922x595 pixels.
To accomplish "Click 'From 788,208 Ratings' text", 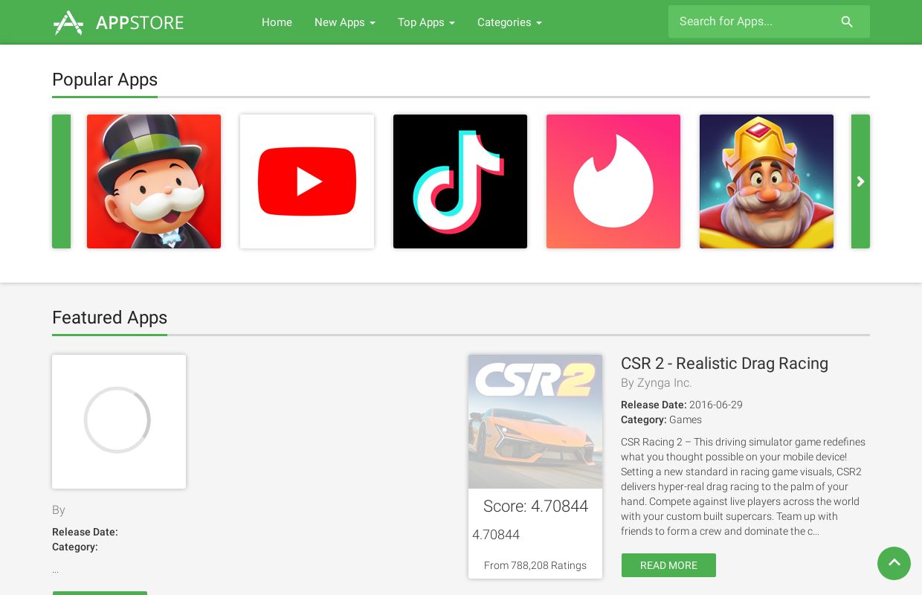I will 535,565.
